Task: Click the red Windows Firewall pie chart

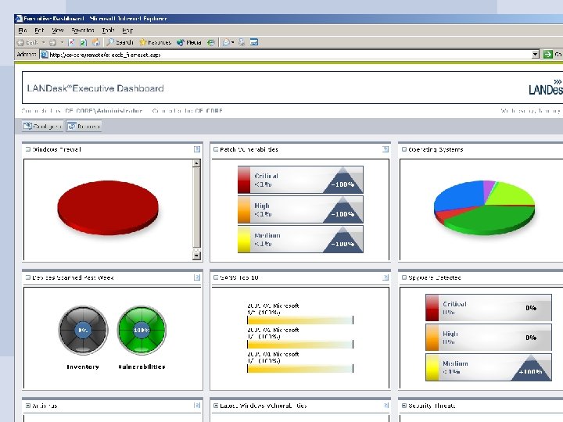Action: [x=108, y=208]
